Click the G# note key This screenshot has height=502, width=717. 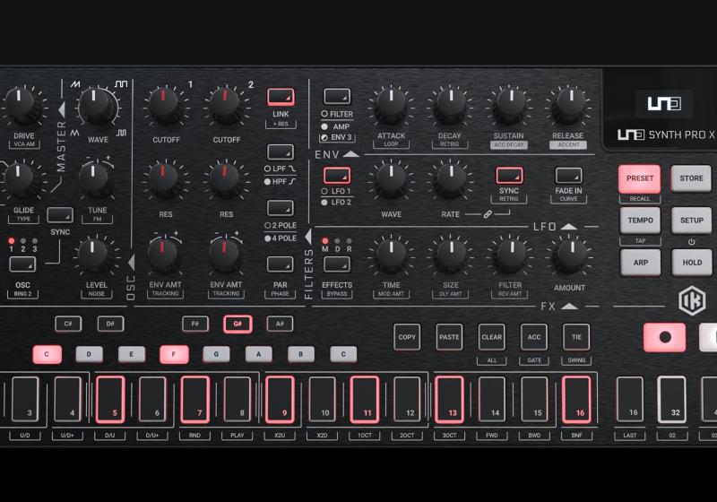(x=238, y=325)
